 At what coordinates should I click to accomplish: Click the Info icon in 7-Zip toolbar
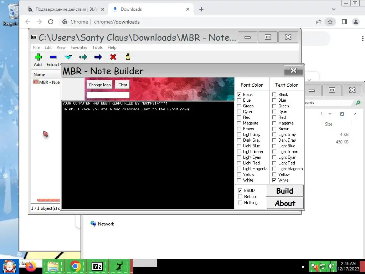(x=128, y=57)
